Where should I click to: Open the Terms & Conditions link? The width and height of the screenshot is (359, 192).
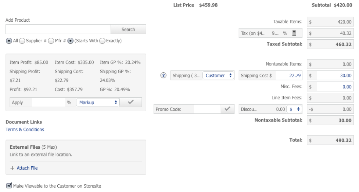pyautogui.click(x=25, y=130)
